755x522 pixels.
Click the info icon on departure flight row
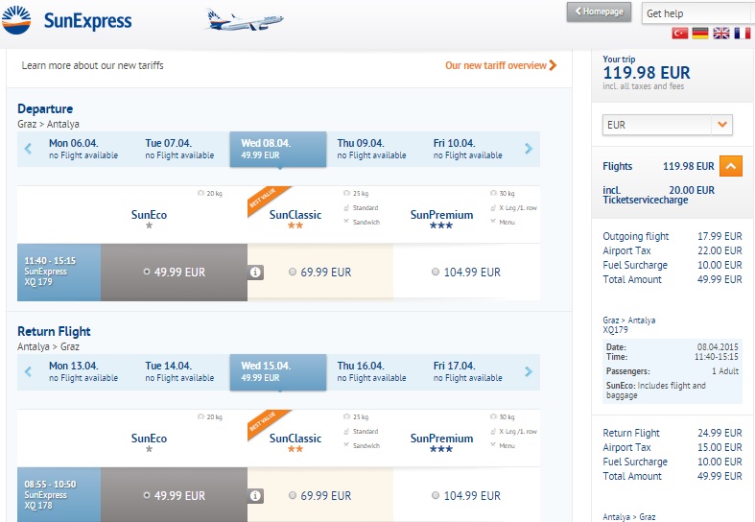(x=256, y=273)
